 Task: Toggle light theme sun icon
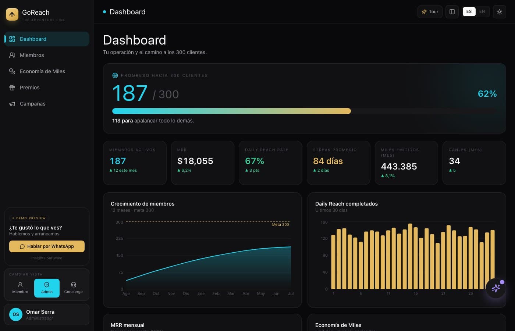[x=500, y=12]
